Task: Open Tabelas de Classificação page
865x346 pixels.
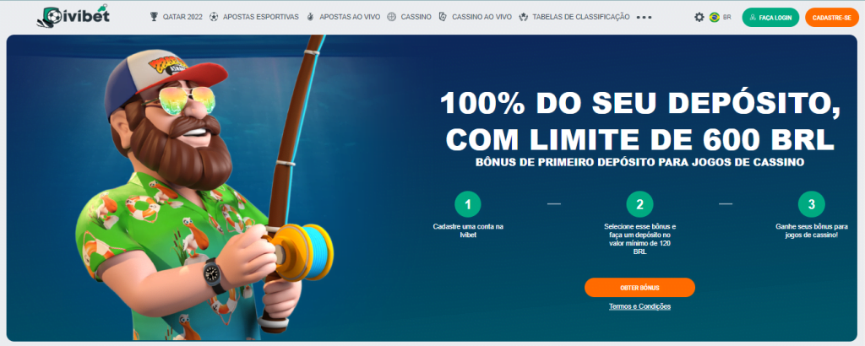Action: click(581, 17)
